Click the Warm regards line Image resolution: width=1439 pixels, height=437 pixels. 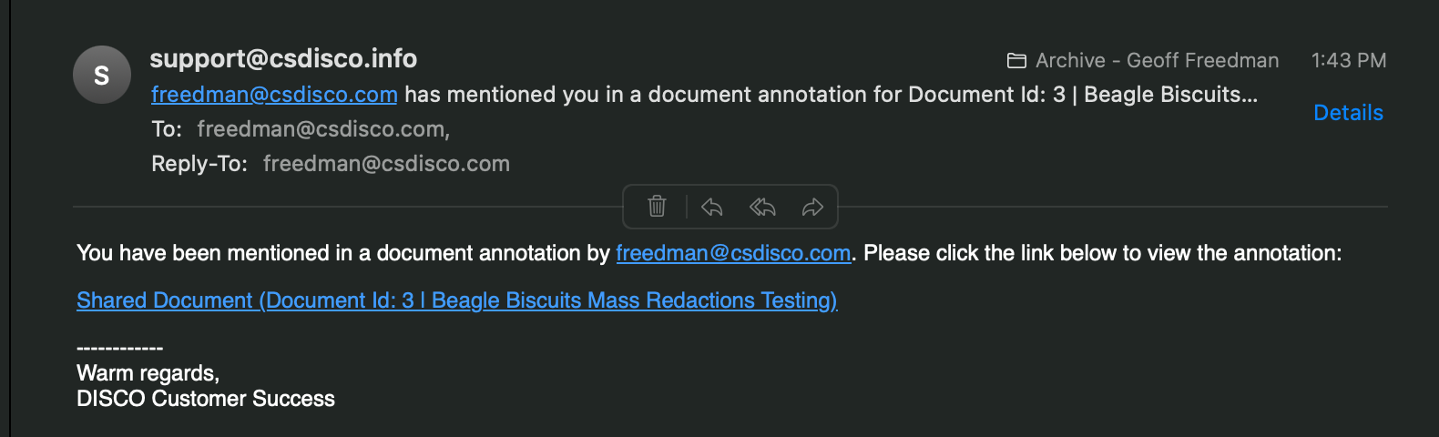pos(148,373)
